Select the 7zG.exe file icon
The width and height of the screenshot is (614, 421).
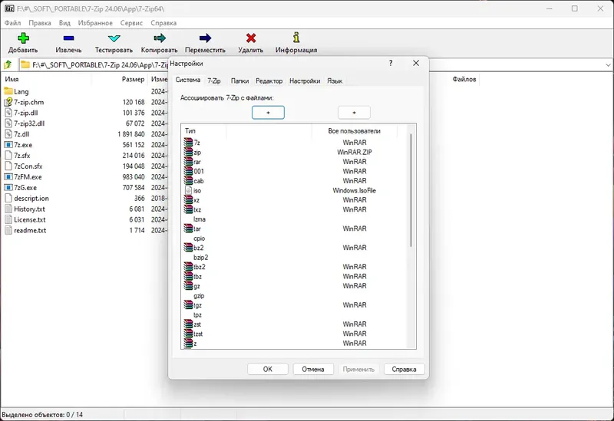[8, 187]
